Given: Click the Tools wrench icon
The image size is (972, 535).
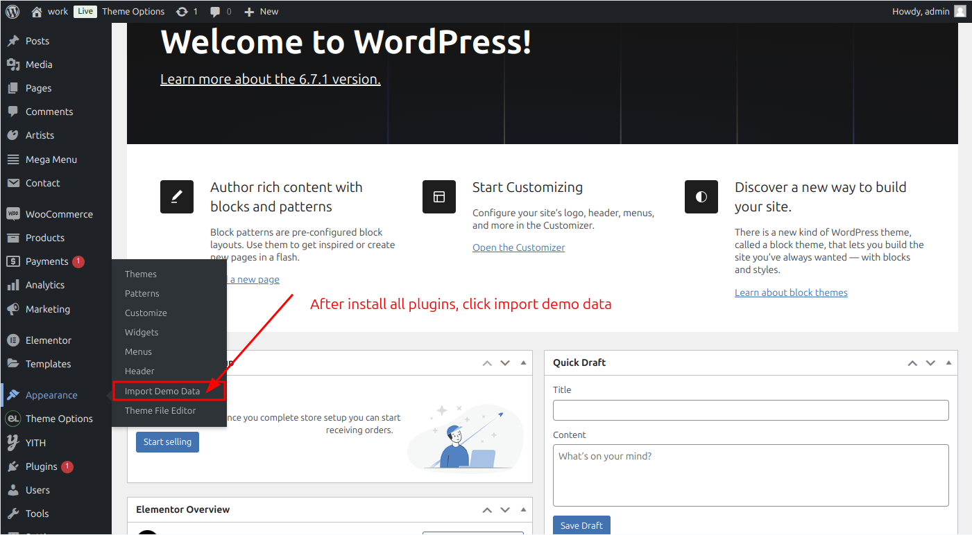Looking at the screenshot, I should click(x=12, y=514).
